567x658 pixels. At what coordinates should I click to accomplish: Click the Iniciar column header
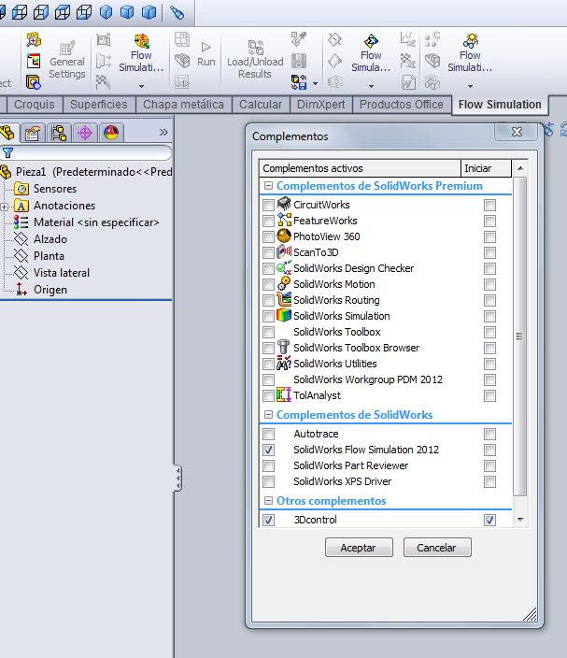click(486, 168)
